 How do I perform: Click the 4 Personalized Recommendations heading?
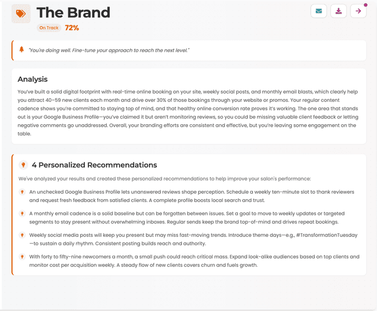[94, 165]
